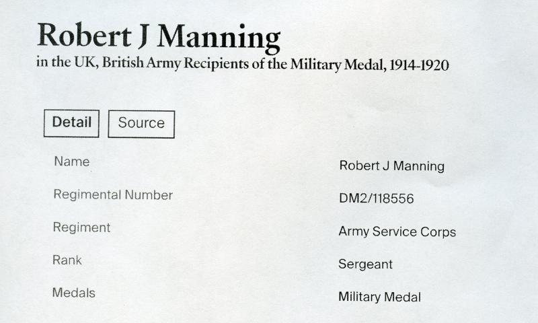Image resolution: width=538 pixels, height=323 pixels.
Task: Click the Sergeant rank value
Action: pyautogui.click(x=365, y=264)
